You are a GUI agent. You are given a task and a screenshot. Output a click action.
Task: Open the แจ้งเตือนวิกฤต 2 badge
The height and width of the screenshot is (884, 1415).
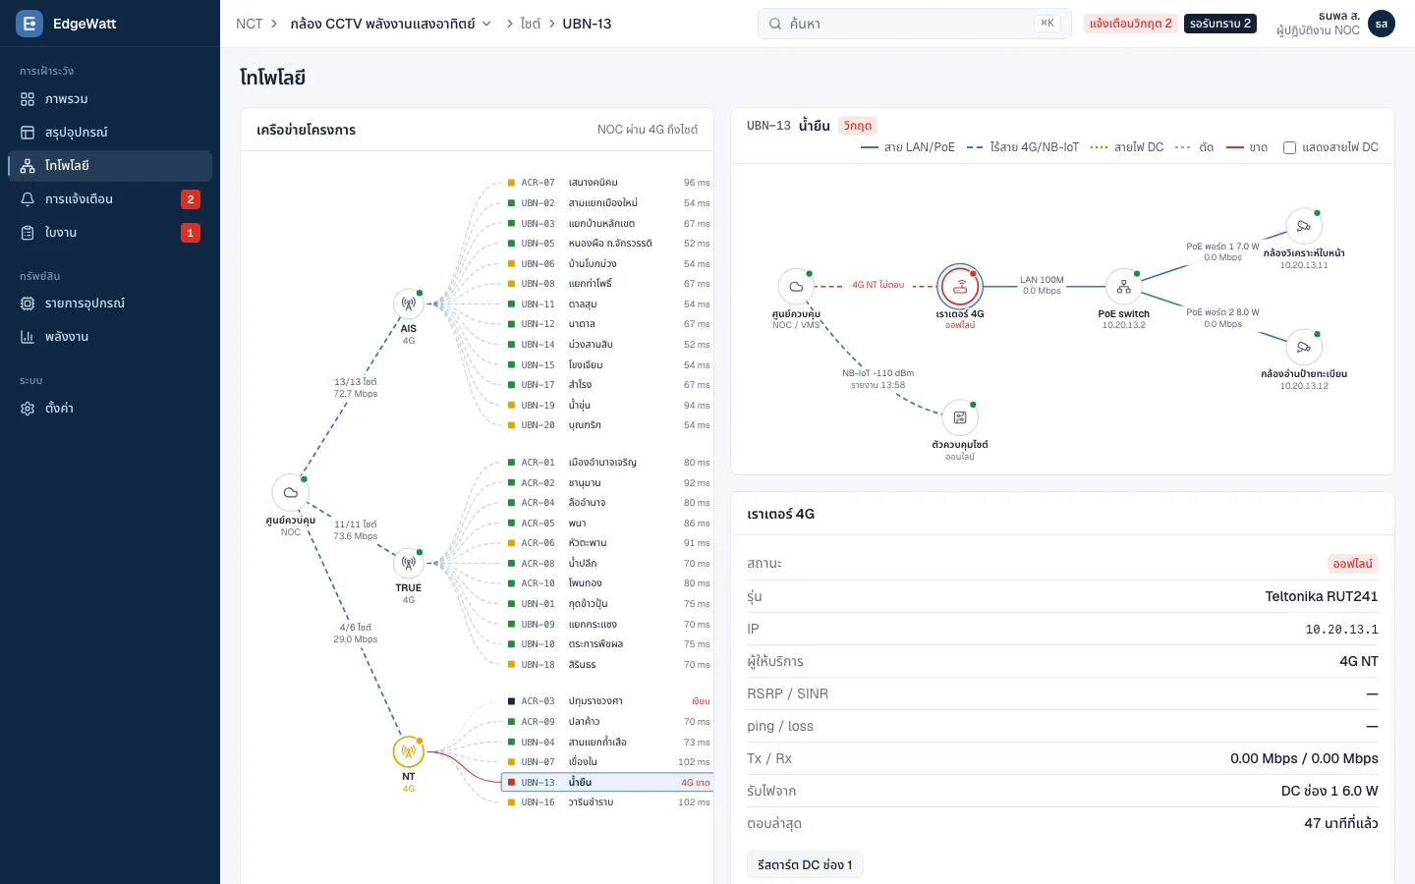pos(1130,24)
